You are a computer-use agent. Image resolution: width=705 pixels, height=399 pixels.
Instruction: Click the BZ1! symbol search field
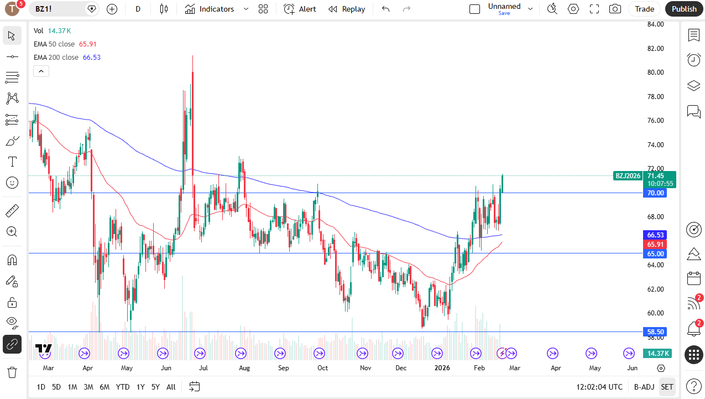point(65,9)
